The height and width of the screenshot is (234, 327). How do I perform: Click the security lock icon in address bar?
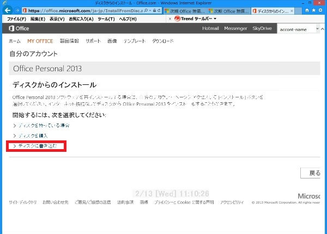155,10
